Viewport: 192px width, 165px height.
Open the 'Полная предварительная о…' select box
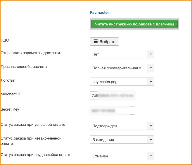point(122,68)
